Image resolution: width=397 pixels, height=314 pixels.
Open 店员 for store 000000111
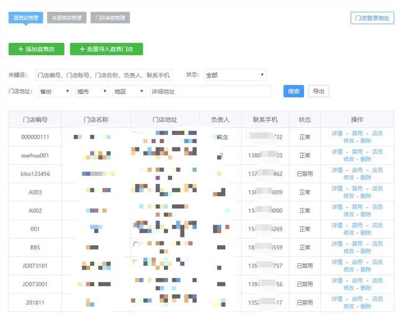click(377, 134)
